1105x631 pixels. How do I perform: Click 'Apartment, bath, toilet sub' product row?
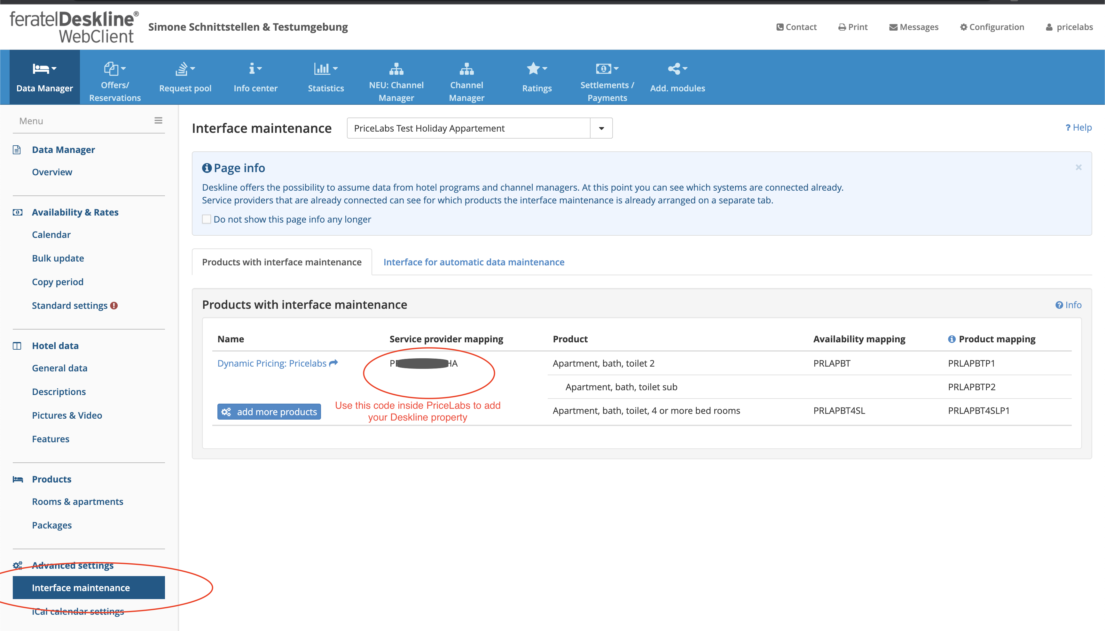pyautogui.click(x=621, y=387)
